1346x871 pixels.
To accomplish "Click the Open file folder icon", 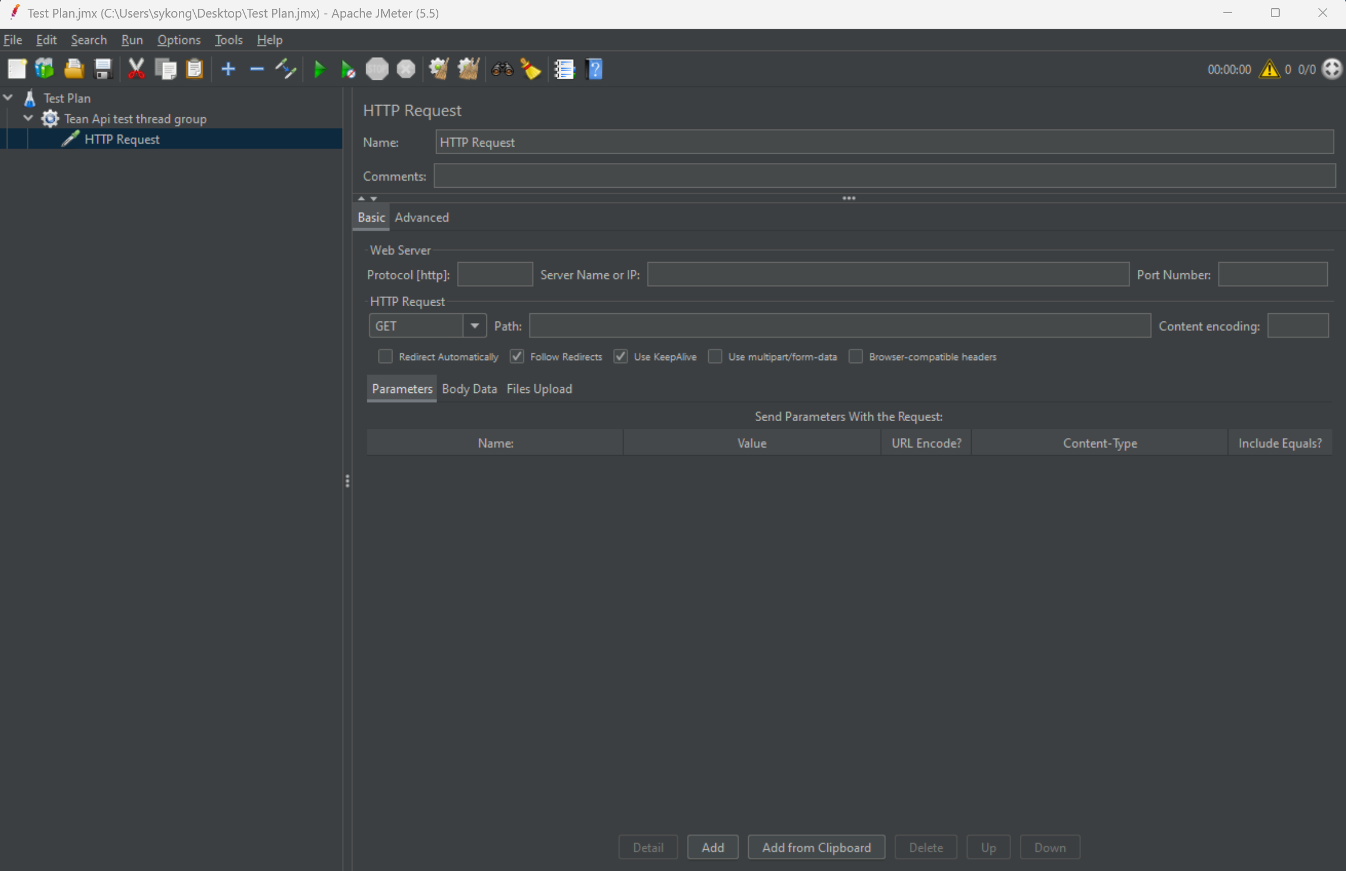I will pos(74,69).
